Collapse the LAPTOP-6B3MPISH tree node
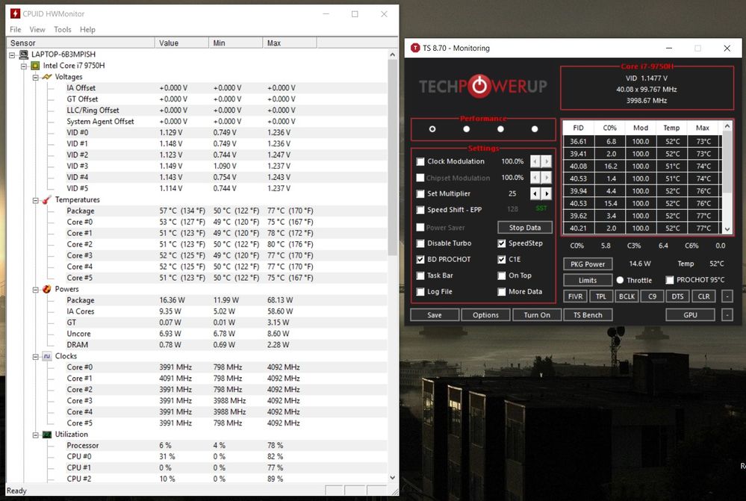Image resolution: width=746 pixels, height=501 pixels. (x=12, y=55)
